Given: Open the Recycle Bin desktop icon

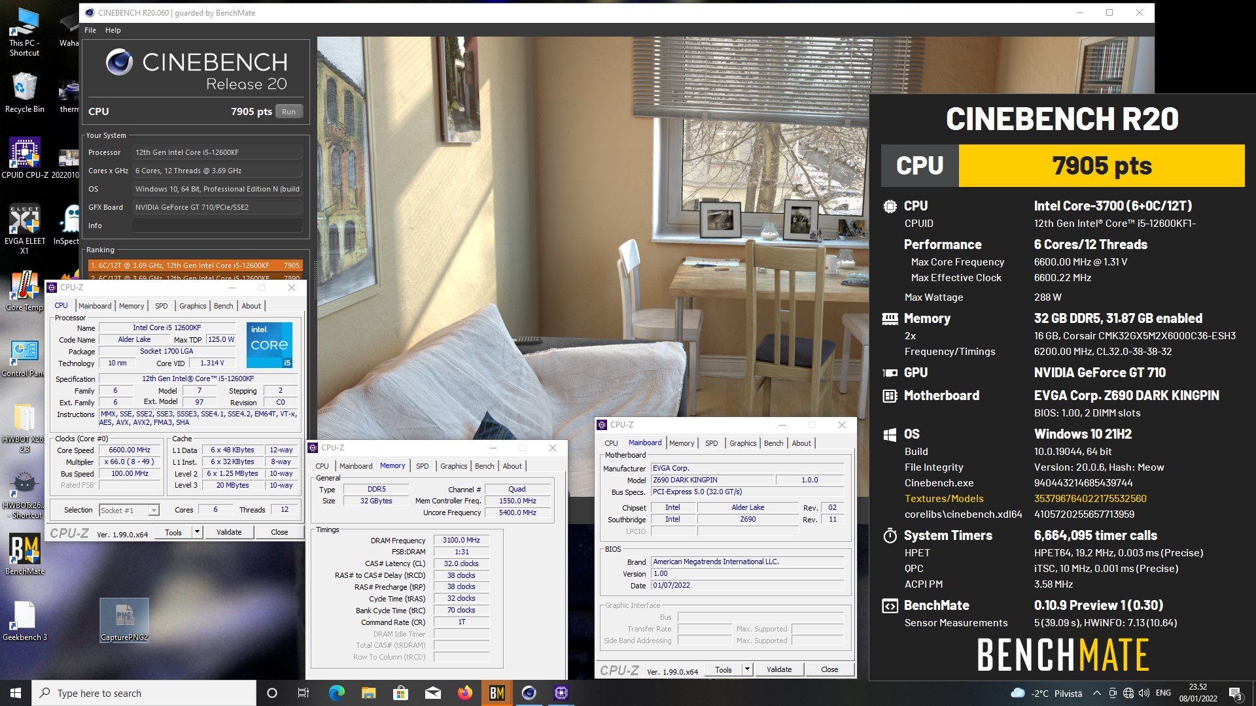Looking at the screenshot, I should coord(24,93).
